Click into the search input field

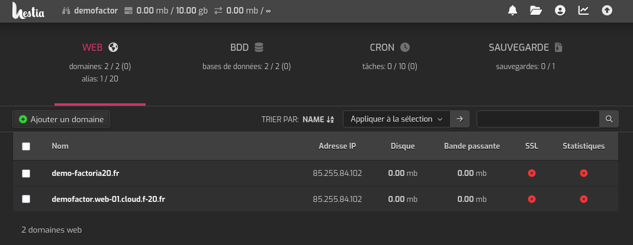point(538,119)
